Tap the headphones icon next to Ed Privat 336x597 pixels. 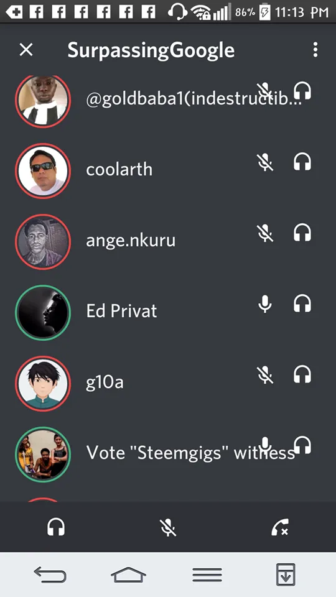point(302,303)
